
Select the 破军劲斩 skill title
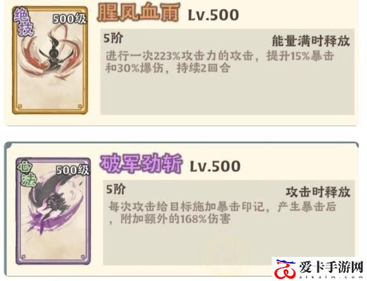141,164
